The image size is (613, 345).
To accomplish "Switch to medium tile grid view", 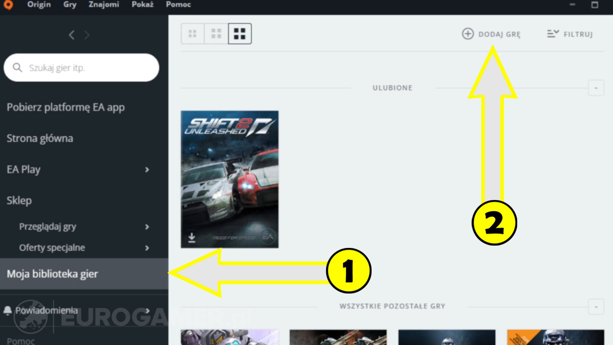I will [x=216, y=34].
